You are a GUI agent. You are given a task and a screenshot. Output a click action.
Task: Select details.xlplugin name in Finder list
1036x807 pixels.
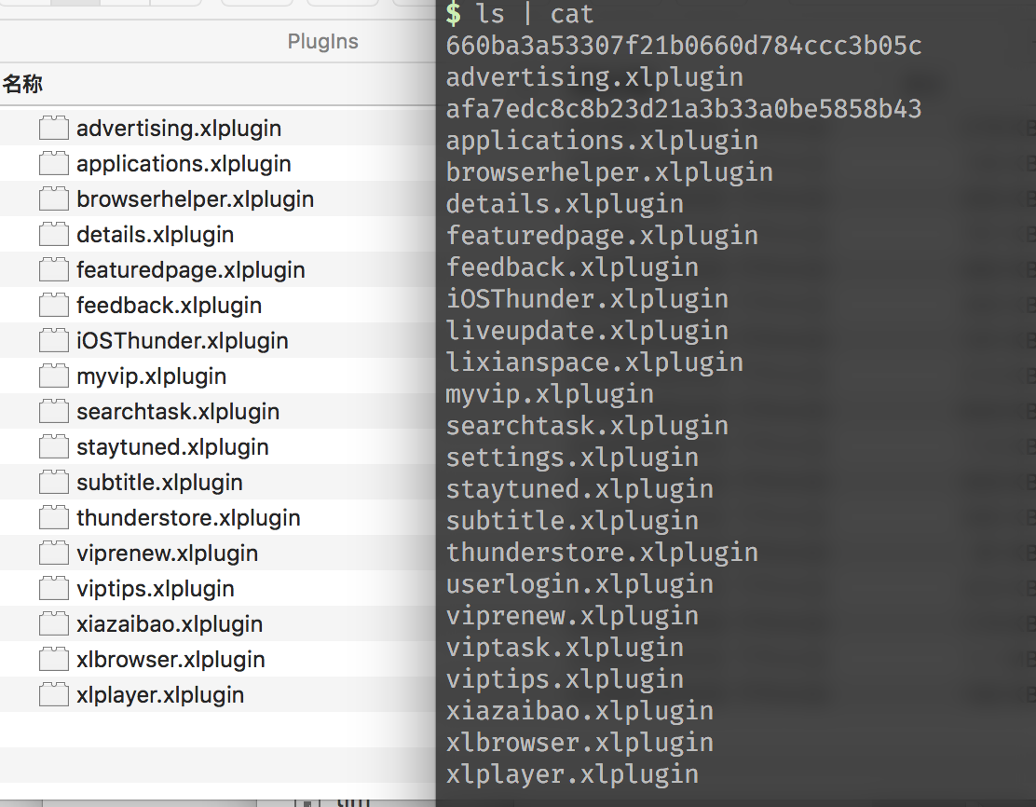155,235
